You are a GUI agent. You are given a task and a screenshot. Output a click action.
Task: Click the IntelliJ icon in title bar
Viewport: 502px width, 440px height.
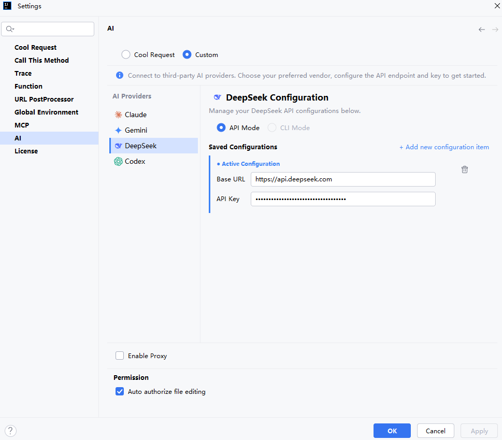click(7, 6)
